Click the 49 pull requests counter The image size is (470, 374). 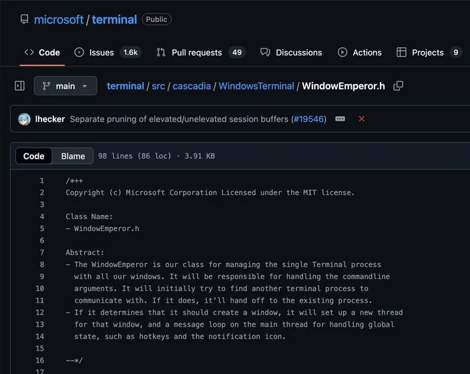click(237, 53)
